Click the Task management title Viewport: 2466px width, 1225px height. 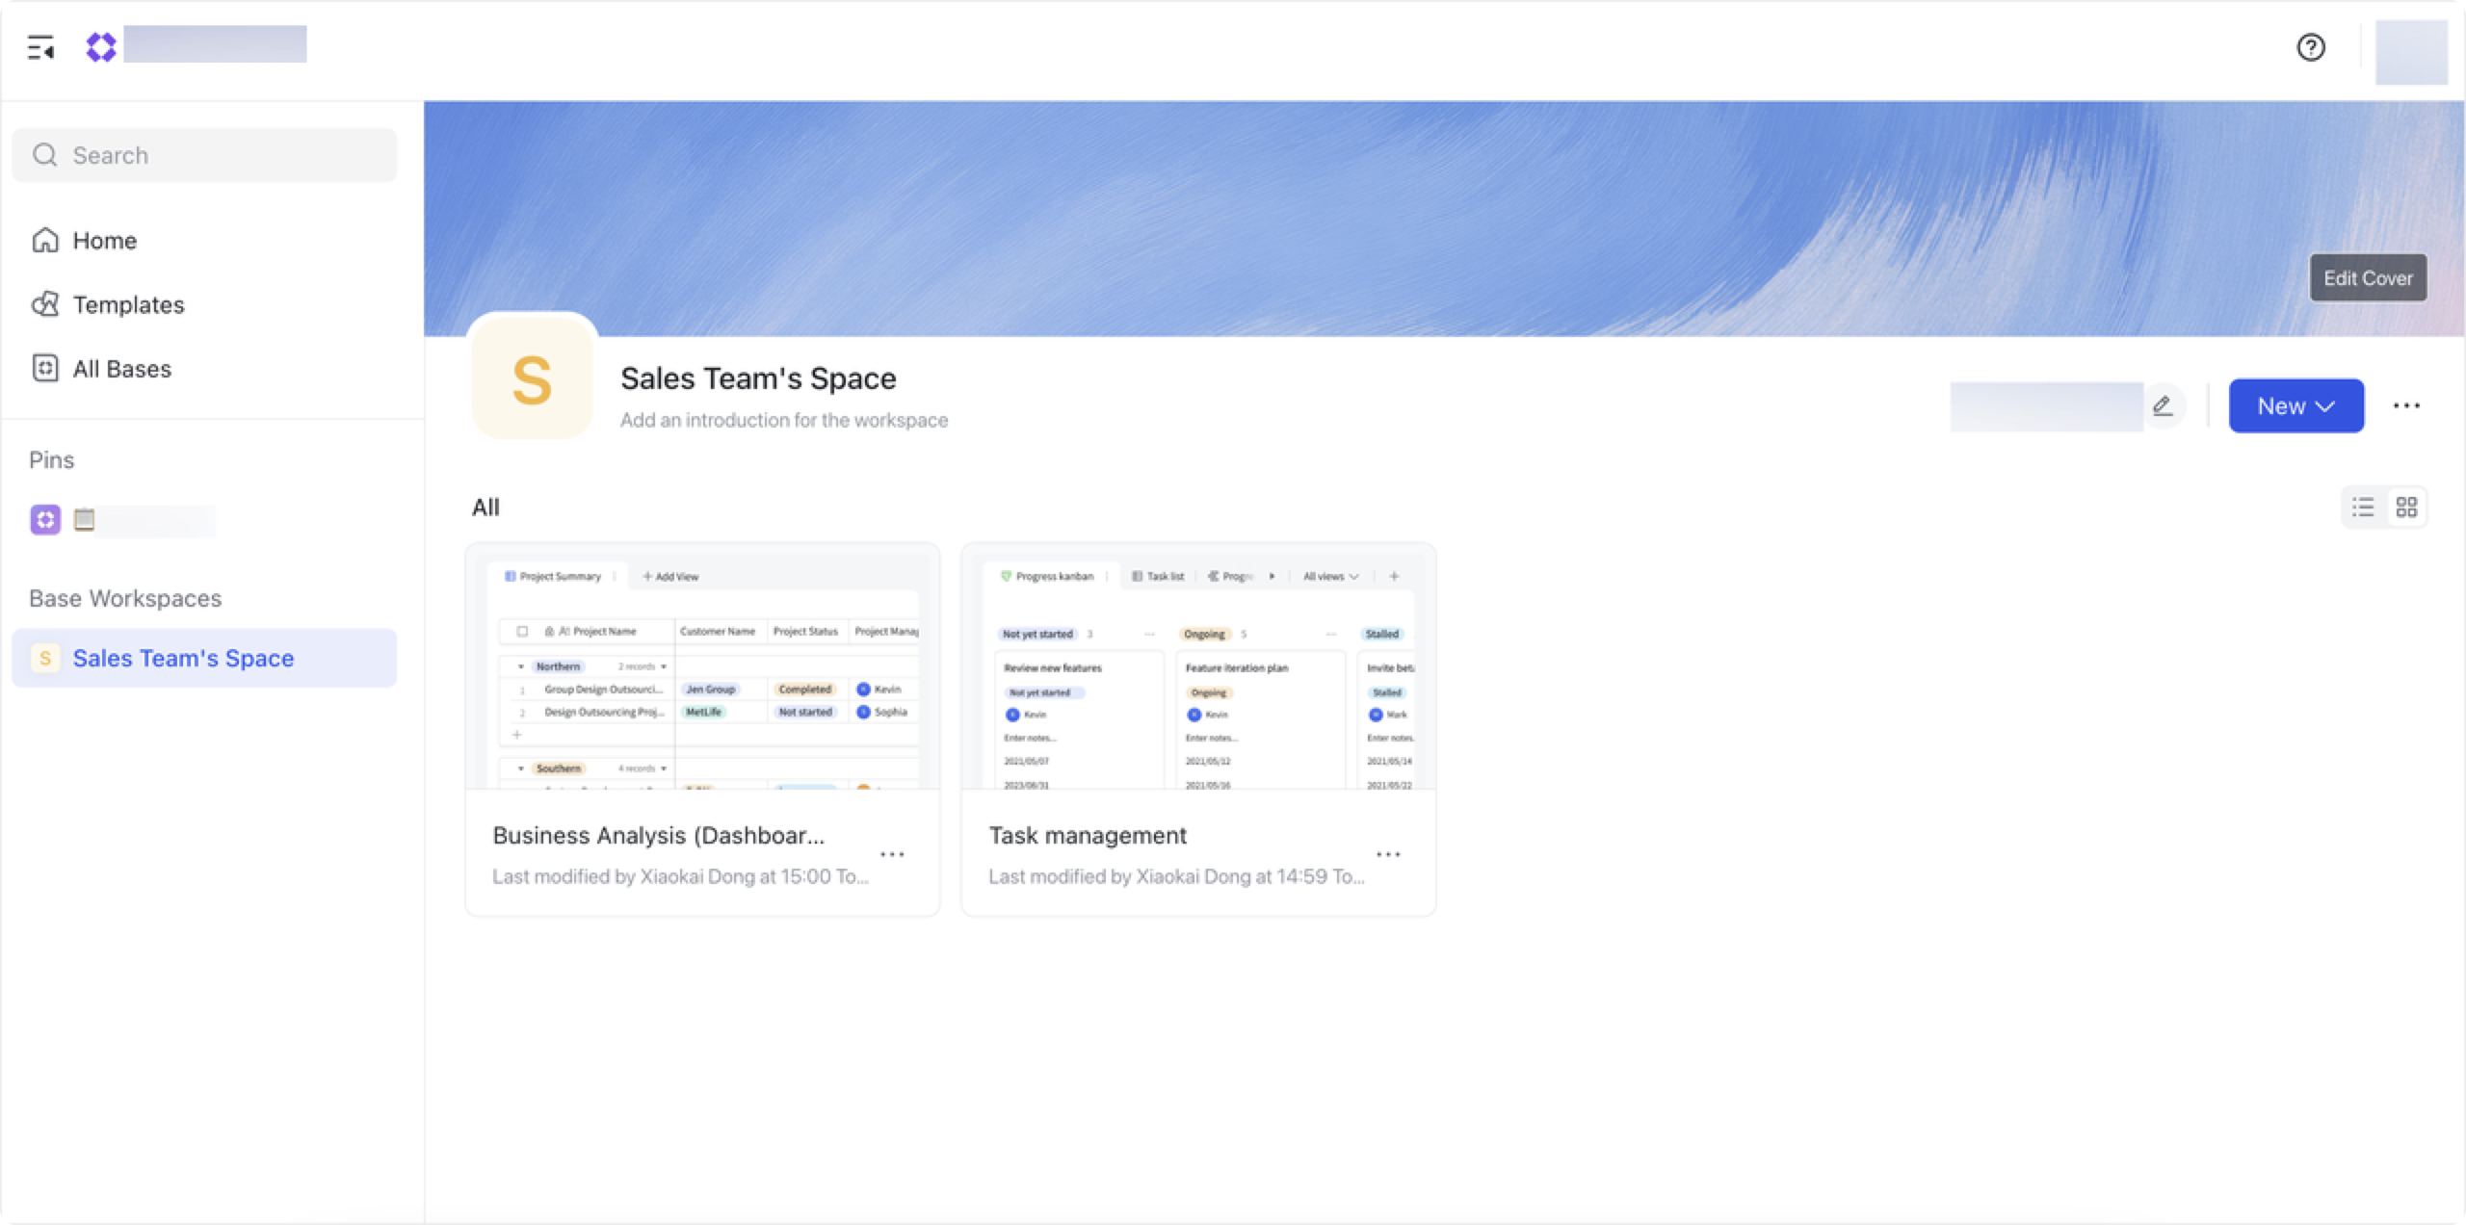(1088, 835)
